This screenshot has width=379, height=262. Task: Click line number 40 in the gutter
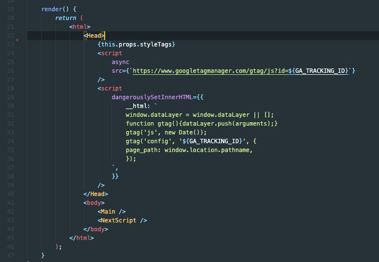[11, 194]
